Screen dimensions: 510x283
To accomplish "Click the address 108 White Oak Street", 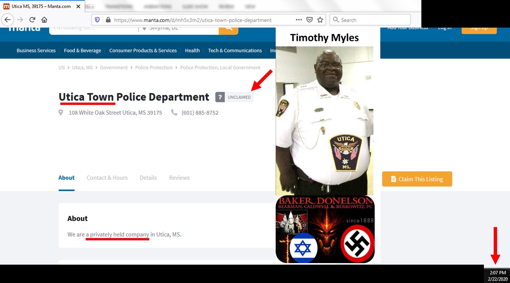I will pyautogui.click(x=115, y=113).
